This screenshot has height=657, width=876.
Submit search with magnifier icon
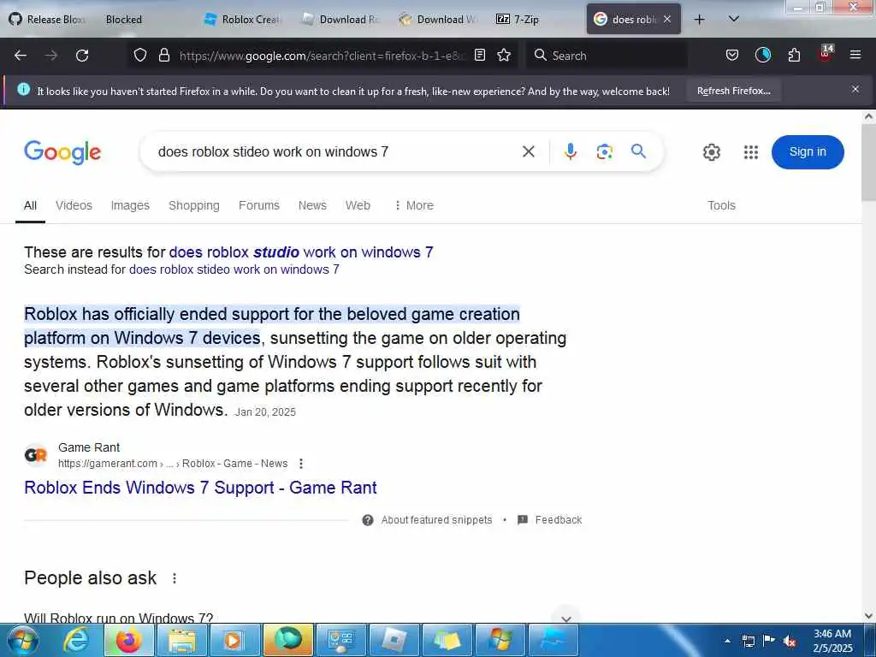tap(638, 151)
